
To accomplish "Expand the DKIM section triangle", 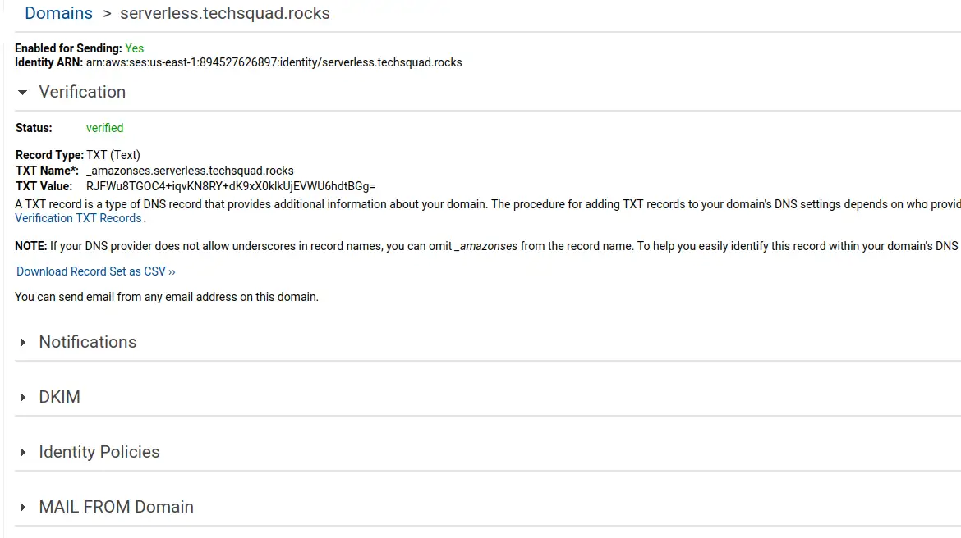I will [23, 397].
